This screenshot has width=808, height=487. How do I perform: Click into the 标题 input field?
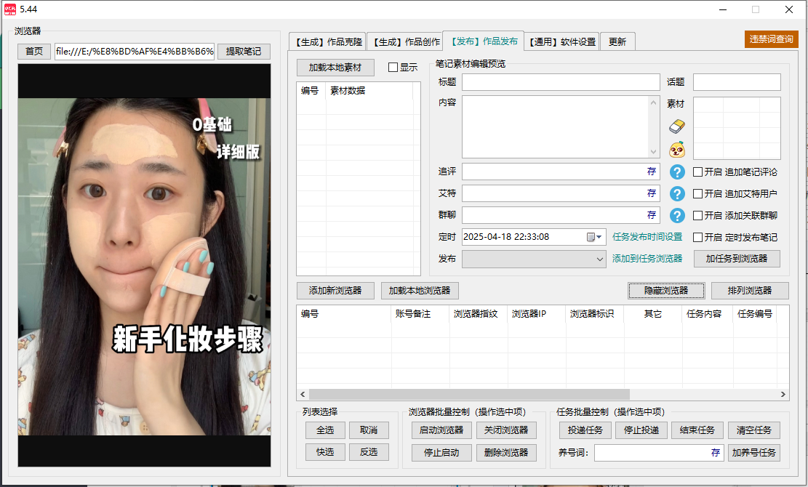pos(560,82)
